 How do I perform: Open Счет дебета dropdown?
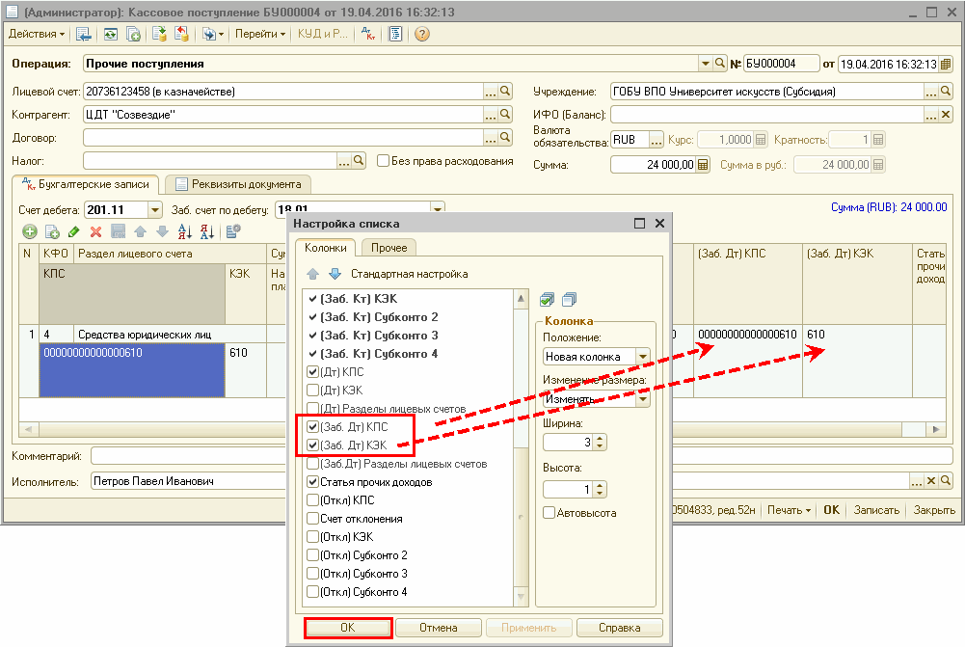[155, 210]
